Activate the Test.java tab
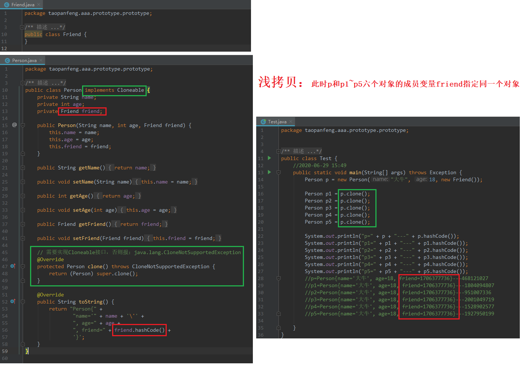Image resolution: width=528 pixels, height=370 pixels. [x=277, y=121]
